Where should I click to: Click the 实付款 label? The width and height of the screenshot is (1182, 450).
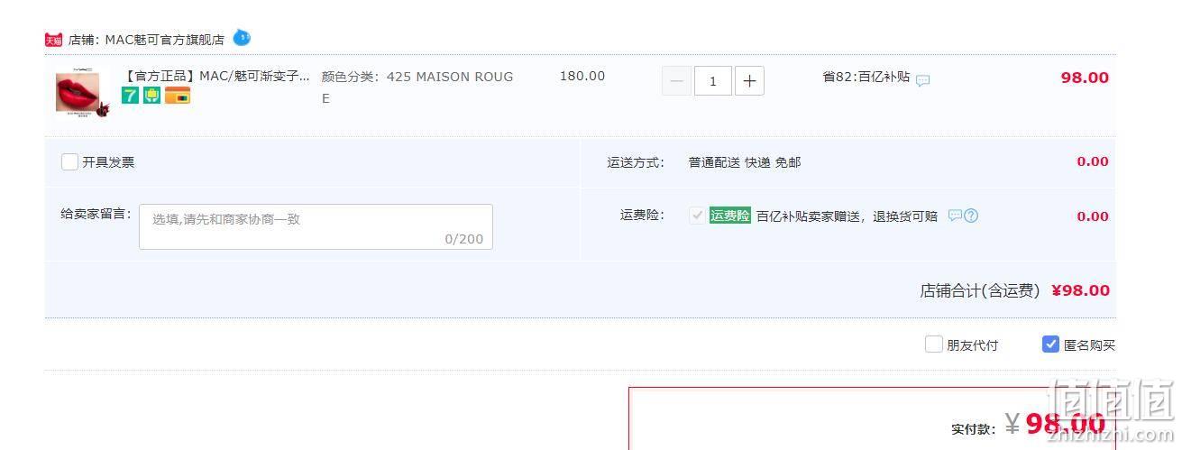coord(974,429)
